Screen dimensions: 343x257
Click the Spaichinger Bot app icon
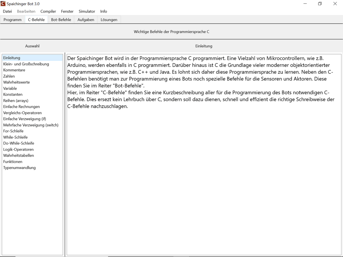pyautogui.click(x=3, y=4)
